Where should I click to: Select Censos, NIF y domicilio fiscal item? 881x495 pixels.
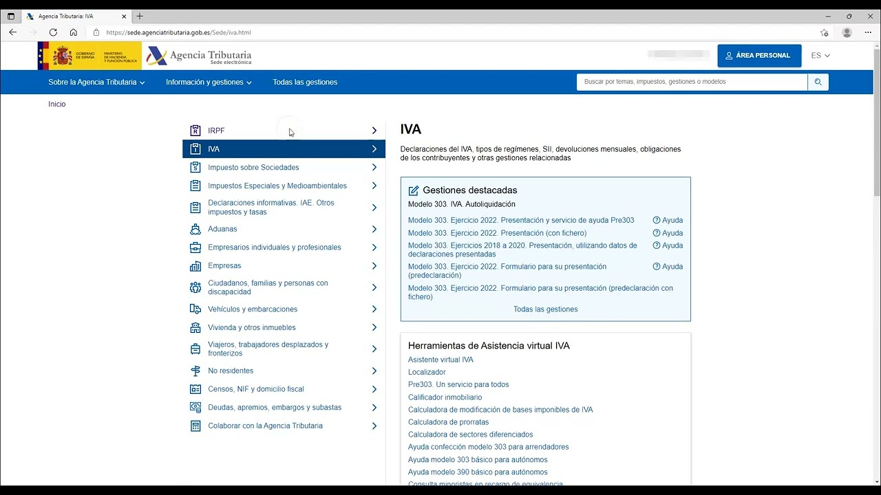(x=256, y=389)
